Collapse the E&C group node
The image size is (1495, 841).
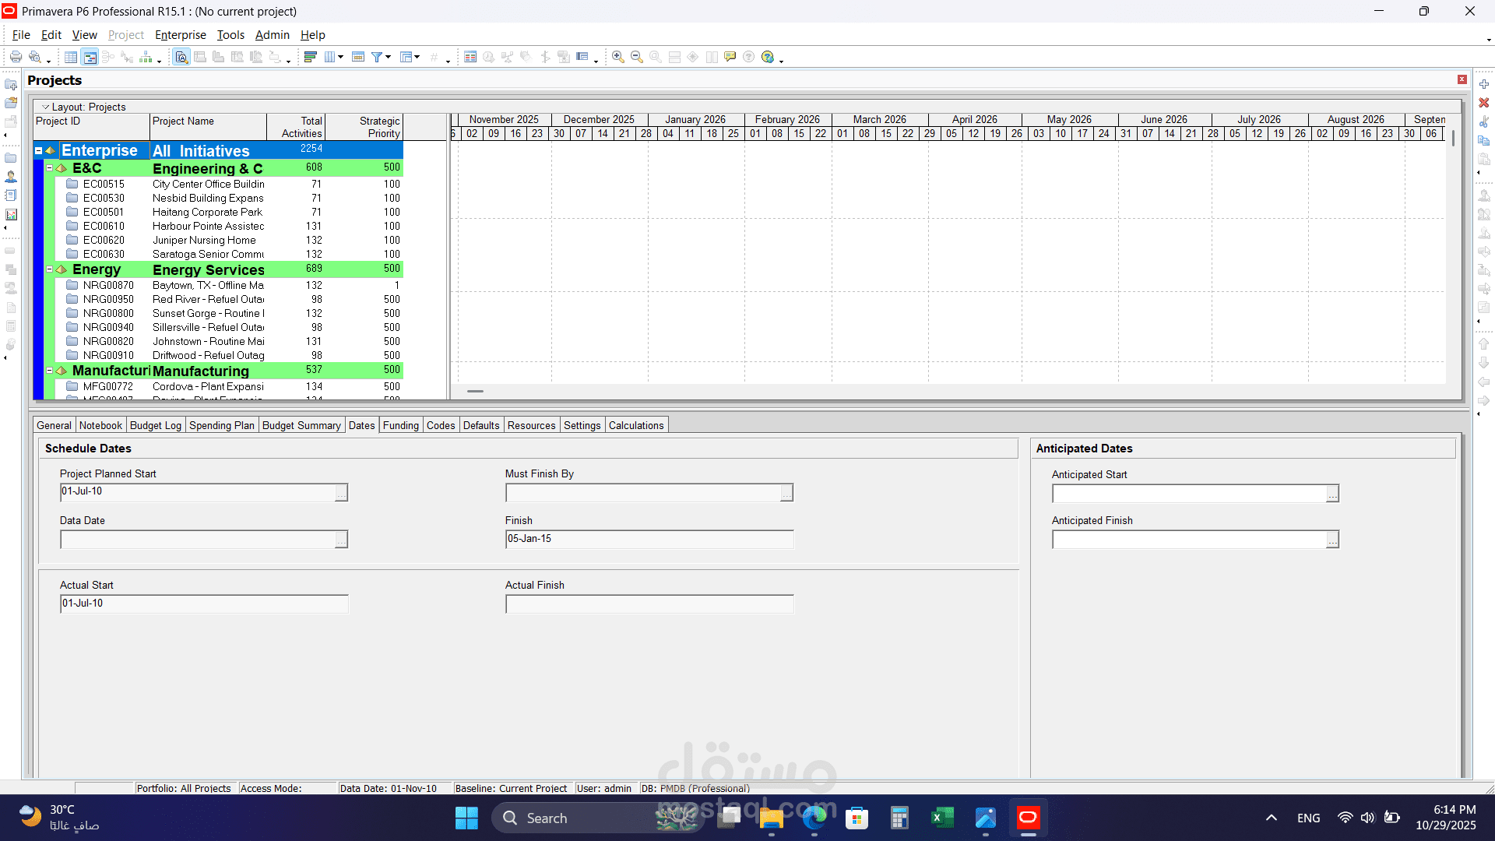tap(49, 168)
